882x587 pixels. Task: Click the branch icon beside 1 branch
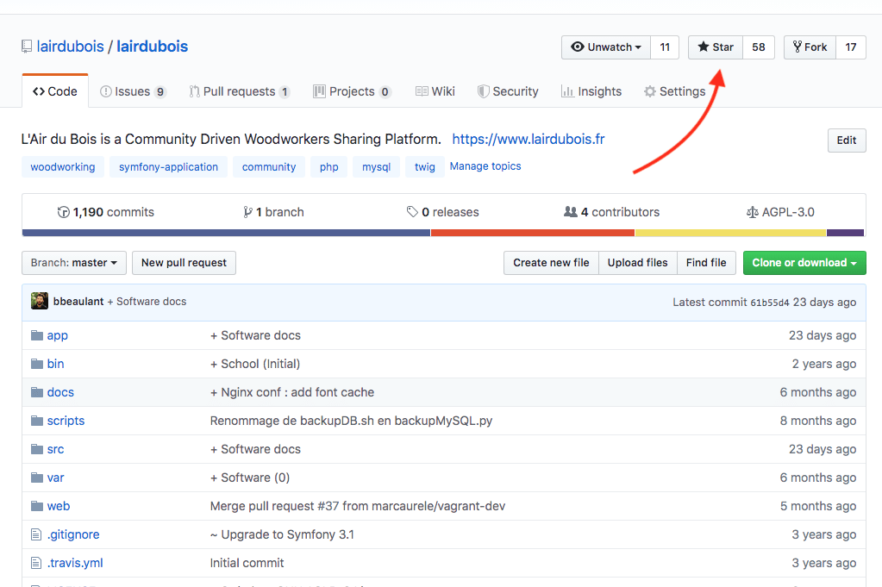tap(247, 212)
